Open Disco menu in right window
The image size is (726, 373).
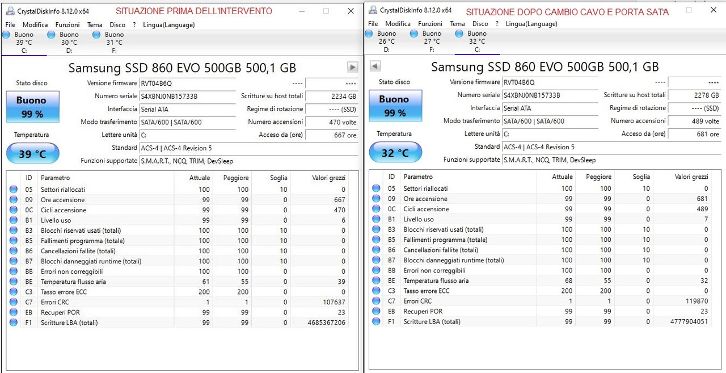pos(480,24)
